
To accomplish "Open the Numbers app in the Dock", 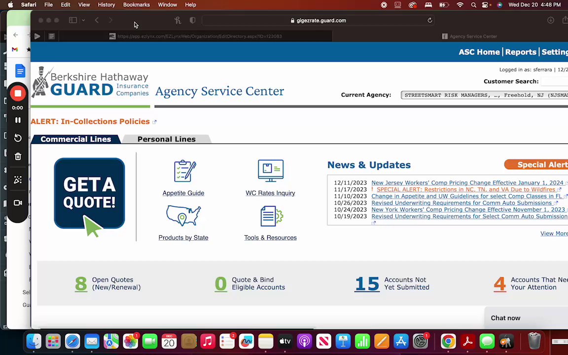I will pos(362,341).
